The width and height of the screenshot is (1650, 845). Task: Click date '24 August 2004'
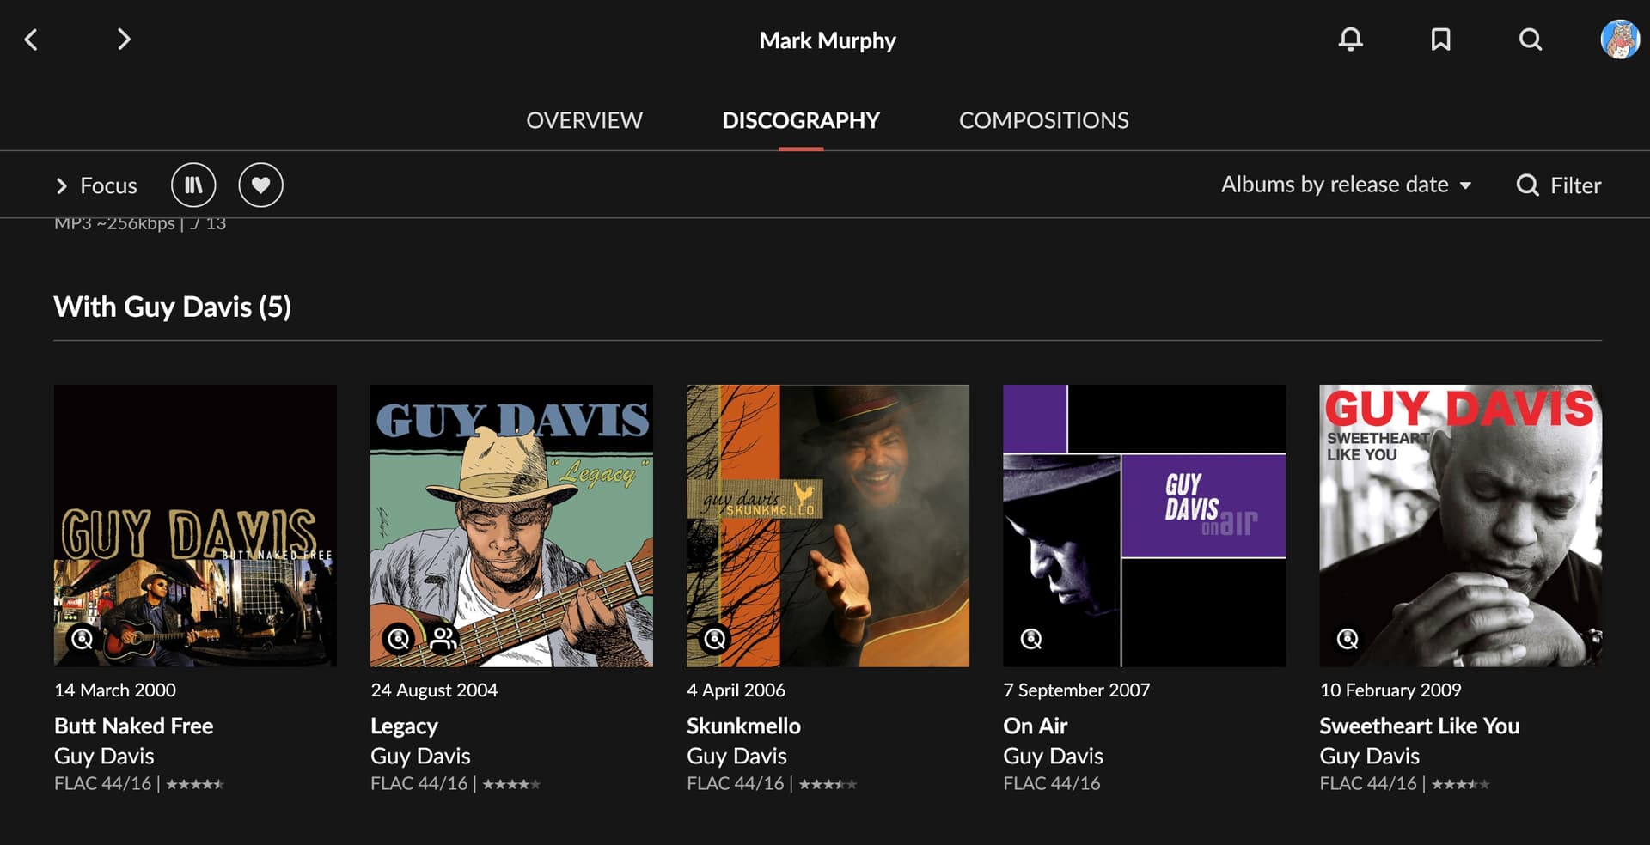click(x=434, y=690)
